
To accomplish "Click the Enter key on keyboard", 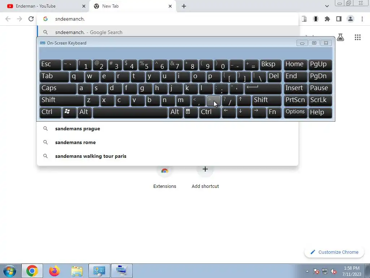I will 263,89.
